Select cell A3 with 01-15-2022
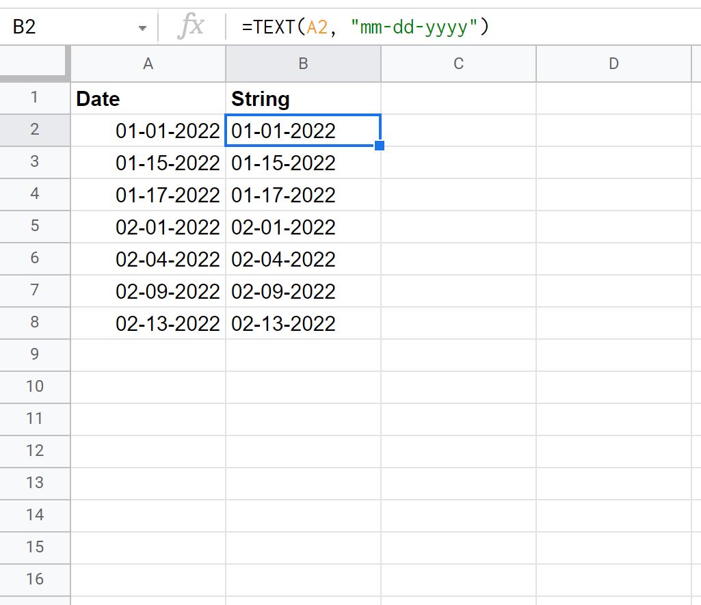Screen dimensions: 701x605 pyautogui.click(x=148, y=163)
